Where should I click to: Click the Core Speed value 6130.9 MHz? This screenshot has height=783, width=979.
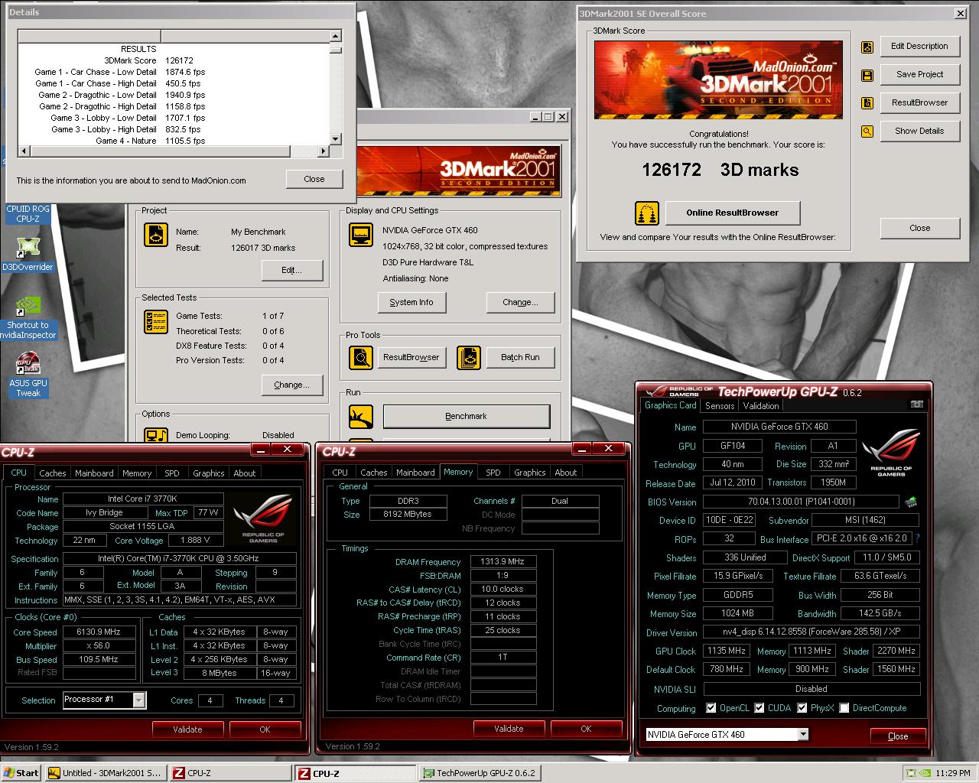click(x=99, y=632)
